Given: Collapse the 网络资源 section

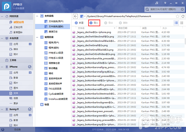Looking at the screenshot, I should pyautogui.click(x=2, y=16).
